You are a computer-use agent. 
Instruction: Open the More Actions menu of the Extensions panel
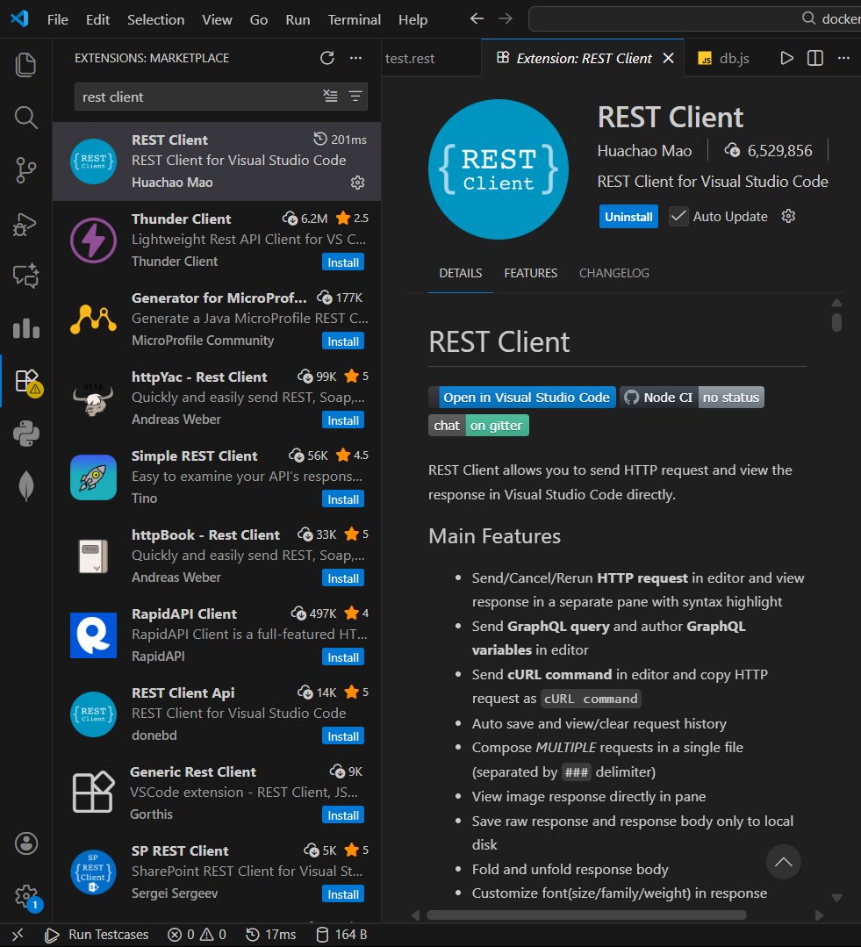[x=355, y=58]
